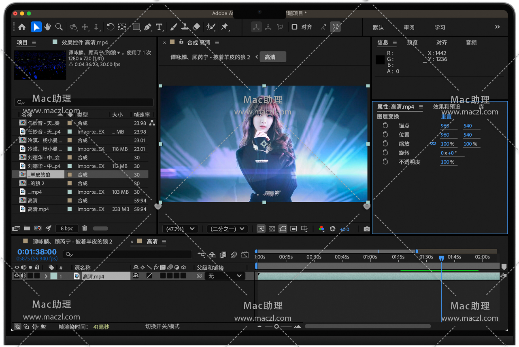Mute audio of 高清.mp4 layer
The image size is (519, 347).
pos(23,276)
